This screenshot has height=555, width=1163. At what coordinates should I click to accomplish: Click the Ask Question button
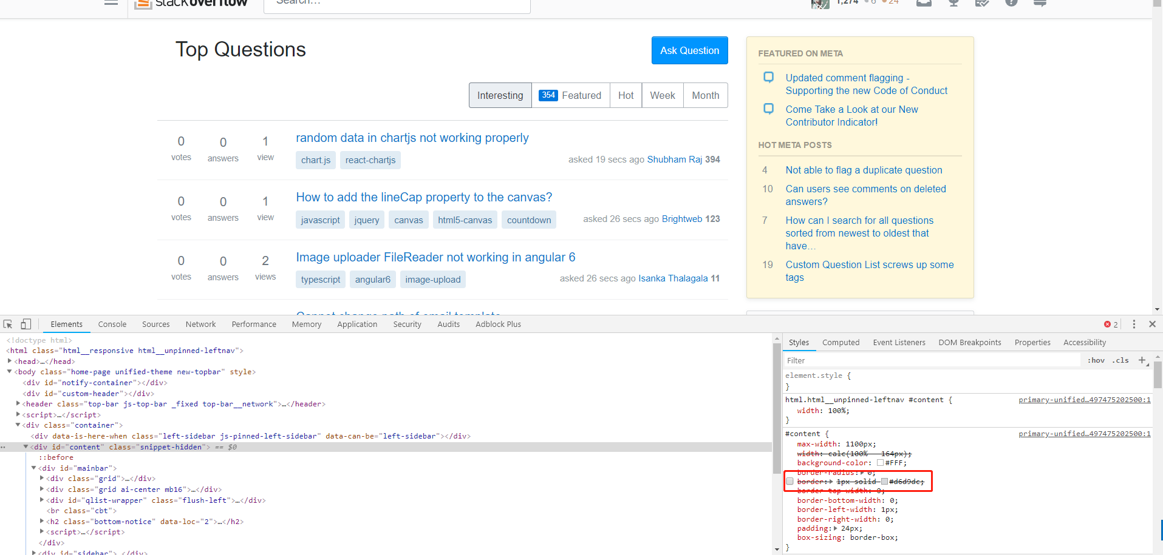[690, 50]
